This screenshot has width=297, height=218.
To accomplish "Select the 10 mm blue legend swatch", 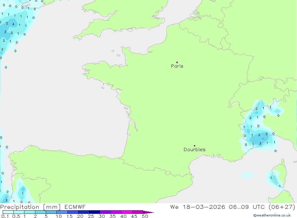I will (62, 212).
